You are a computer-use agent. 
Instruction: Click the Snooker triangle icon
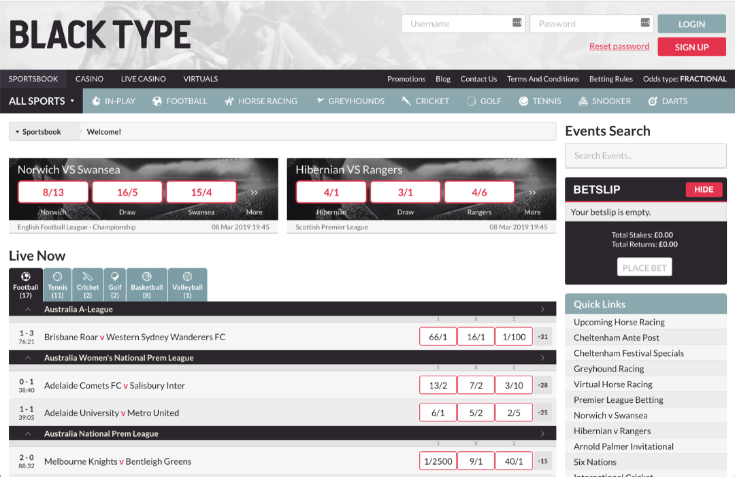(583, 101)
